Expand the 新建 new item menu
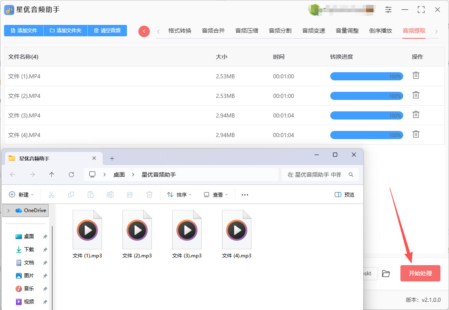The width and height of the screenshot is (449, 310). 21,195
